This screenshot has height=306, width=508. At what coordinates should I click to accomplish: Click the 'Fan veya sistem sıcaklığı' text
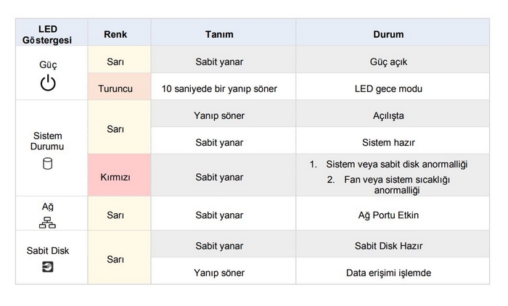(x=397, y=180)
